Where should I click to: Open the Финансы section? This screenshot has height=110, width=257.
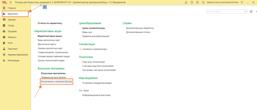(15, 37)
